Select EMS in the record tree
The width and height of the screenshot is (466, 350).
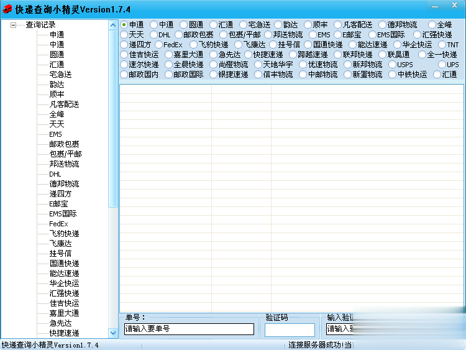tap(55, 134)
